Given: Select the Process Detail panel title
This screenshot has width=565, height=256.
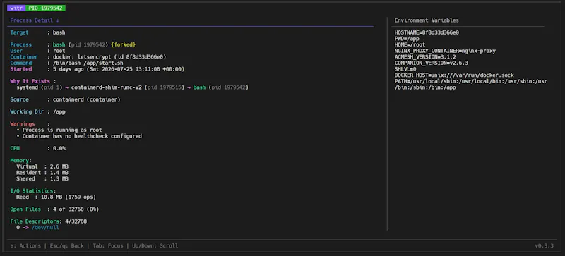Looking at the screenshot, I should pos(35,20).
